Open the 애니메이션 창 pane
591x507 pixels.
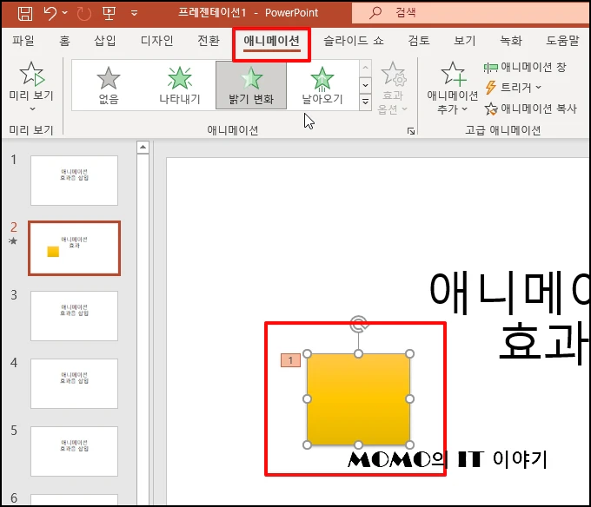[x=525, y=68]
